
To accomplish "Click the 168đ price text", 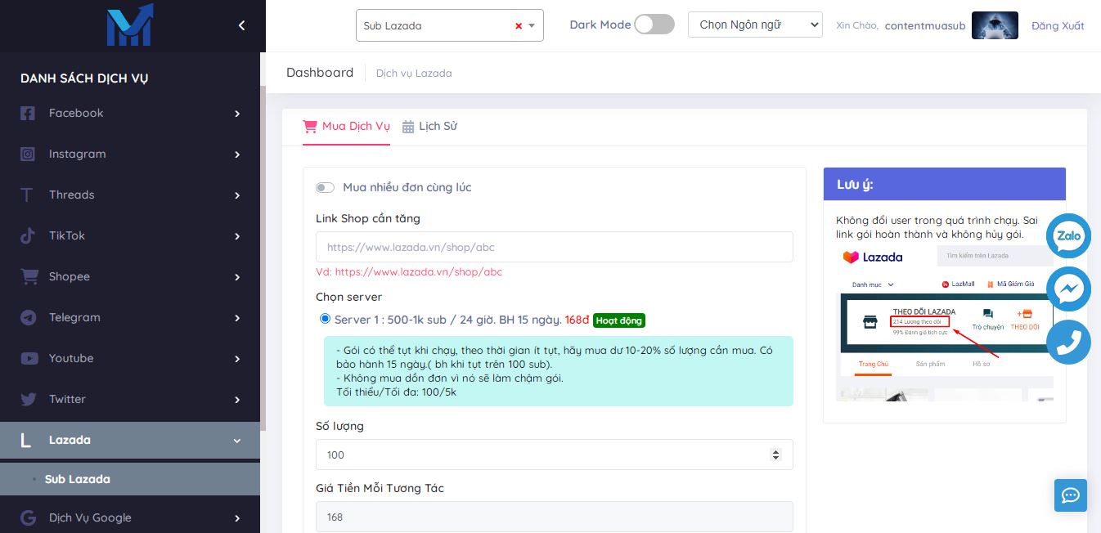I will point(577,320).
